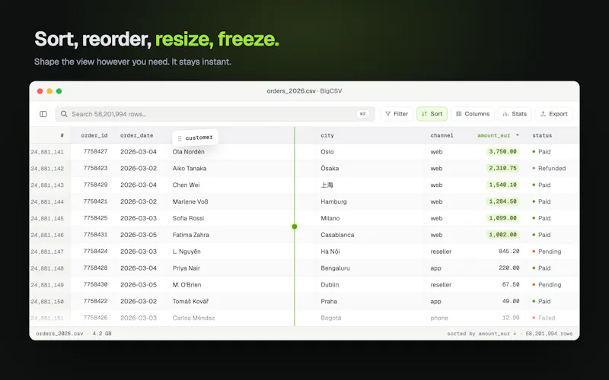Select the highlighted amount 3,750.00
This screenshot has width=609, height=380.
(x=502, y=151)
